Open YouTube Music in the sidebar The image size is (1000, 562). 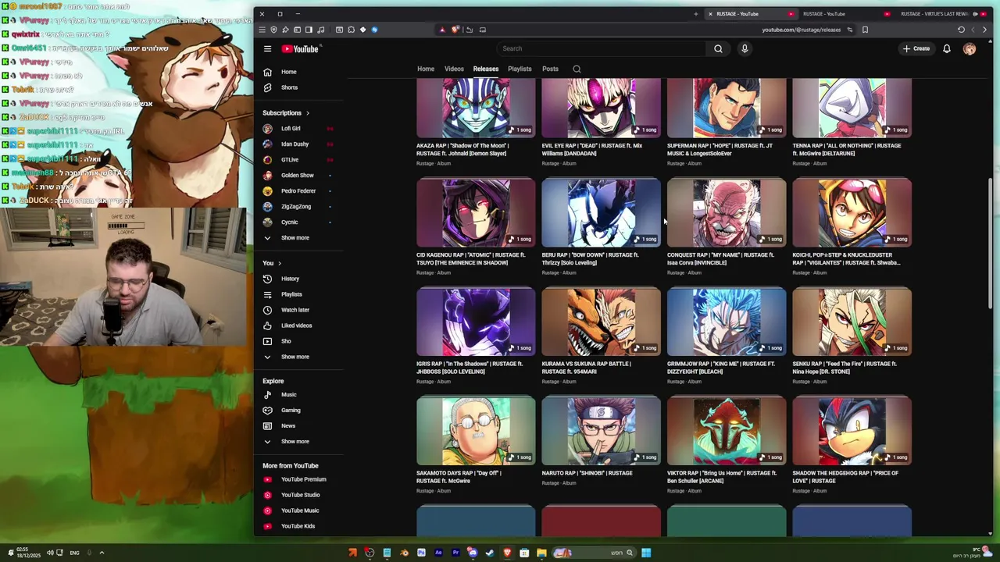(x=300, y=510)
